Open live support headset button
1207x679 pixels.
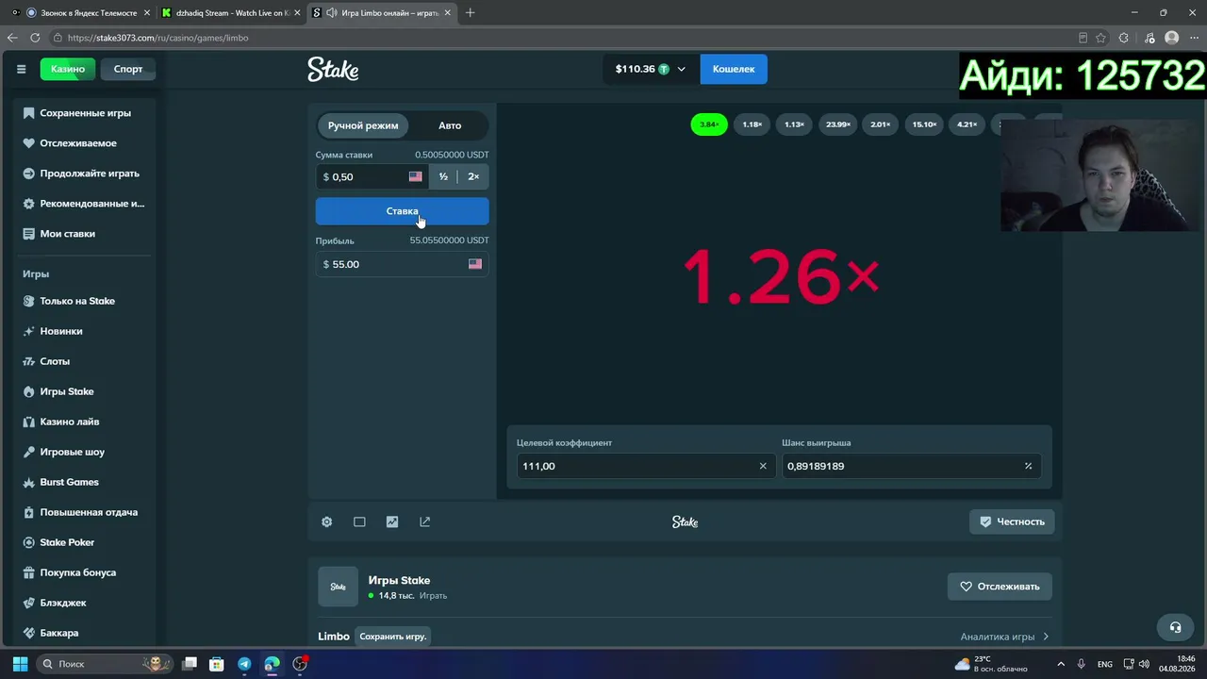point(1175,627)
